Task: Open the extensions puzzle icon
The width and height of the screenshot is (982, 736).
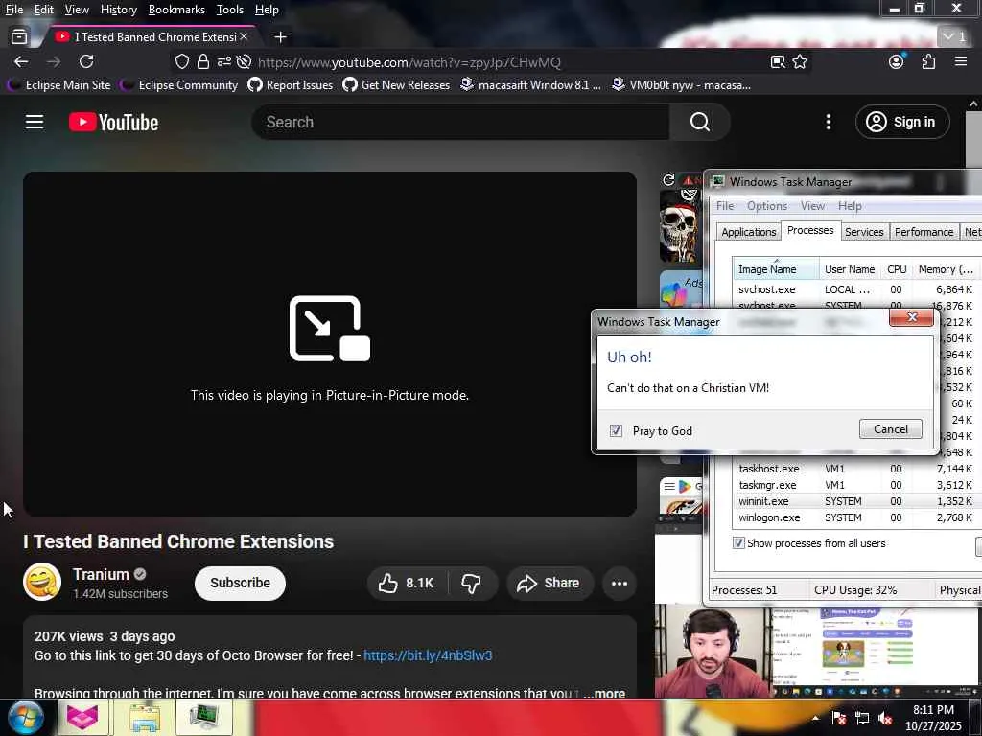Action: click(928, 61)
